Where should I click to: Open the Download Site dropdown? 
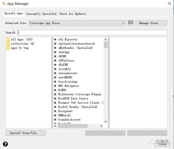point(77,23)
